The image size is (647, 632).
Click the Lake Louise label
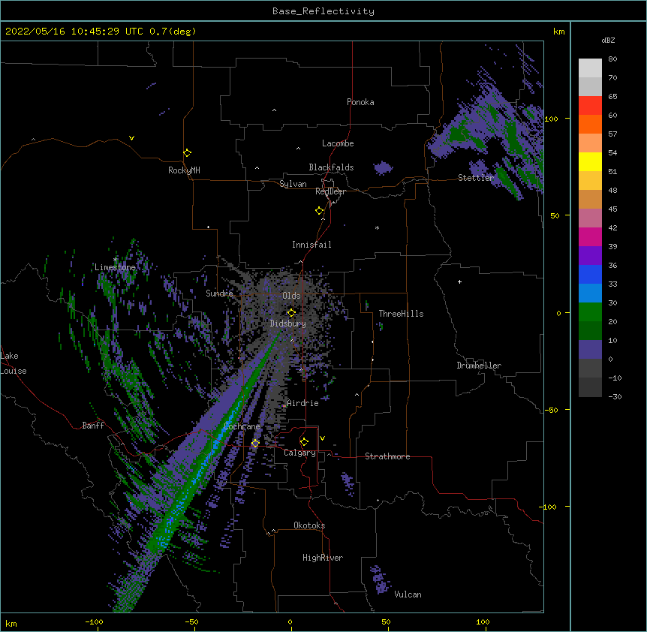14,363
